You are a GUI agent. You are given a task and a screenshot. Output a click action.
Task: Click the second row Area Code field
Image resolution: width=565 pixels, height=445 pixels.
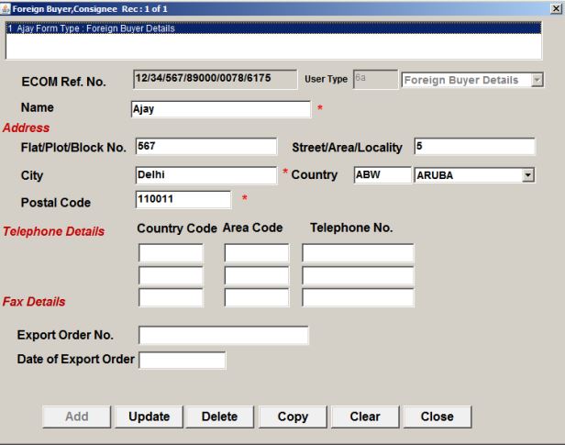click(257, 275)
